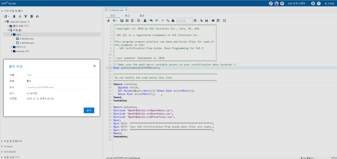Screen dimensions: 337x159
Task: Click the upload files icon in files panel
Action: [26, 16]
